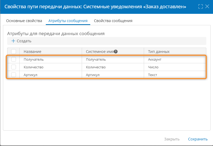Screen dimensions: 213x146
Task: Toggle the select-all checkbox in table header
Action: (14, 52)
